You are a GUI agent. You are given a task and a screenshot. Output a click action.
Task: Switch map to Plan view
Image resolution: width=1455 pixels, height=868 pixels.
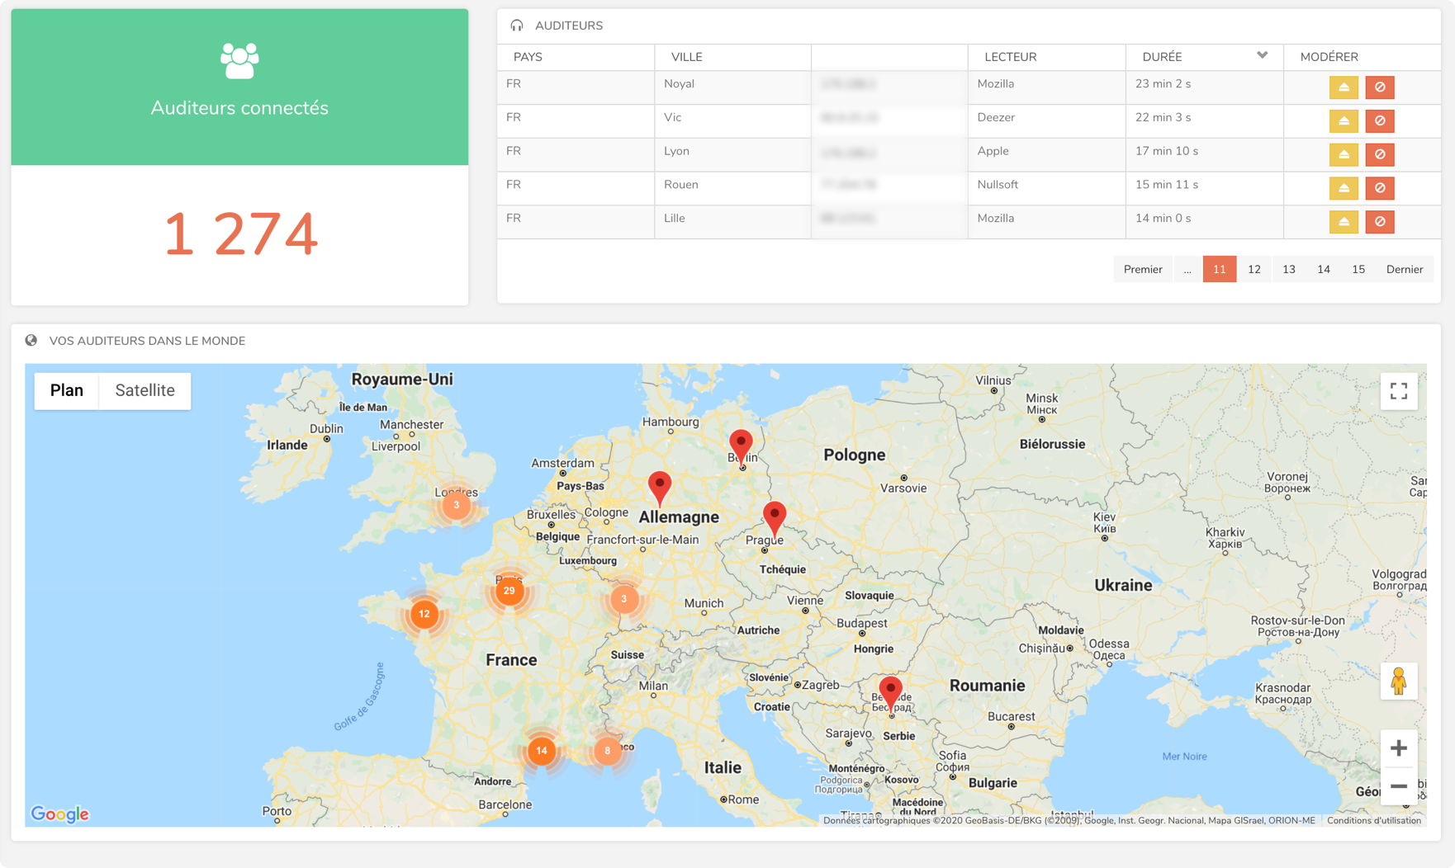[67, 390]
